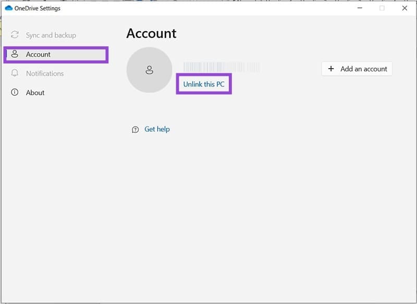Click the circular profile avatar placeholder
The image size is (417, 304).
point(150,70)
